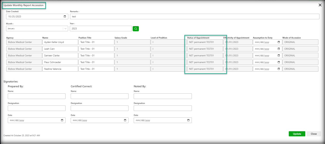Viewport: 325px width, 144px height.
Task: Open Assumption to Duty calendar for Fleur Schroeder
Action: (279, 62)
